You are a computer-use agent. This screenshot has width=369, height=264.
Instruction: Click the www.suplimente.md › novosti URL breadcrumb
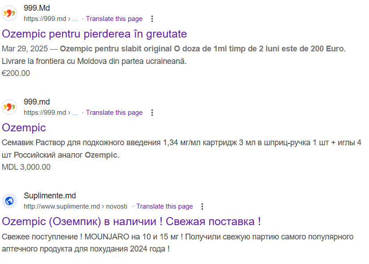tap(75, 206)
